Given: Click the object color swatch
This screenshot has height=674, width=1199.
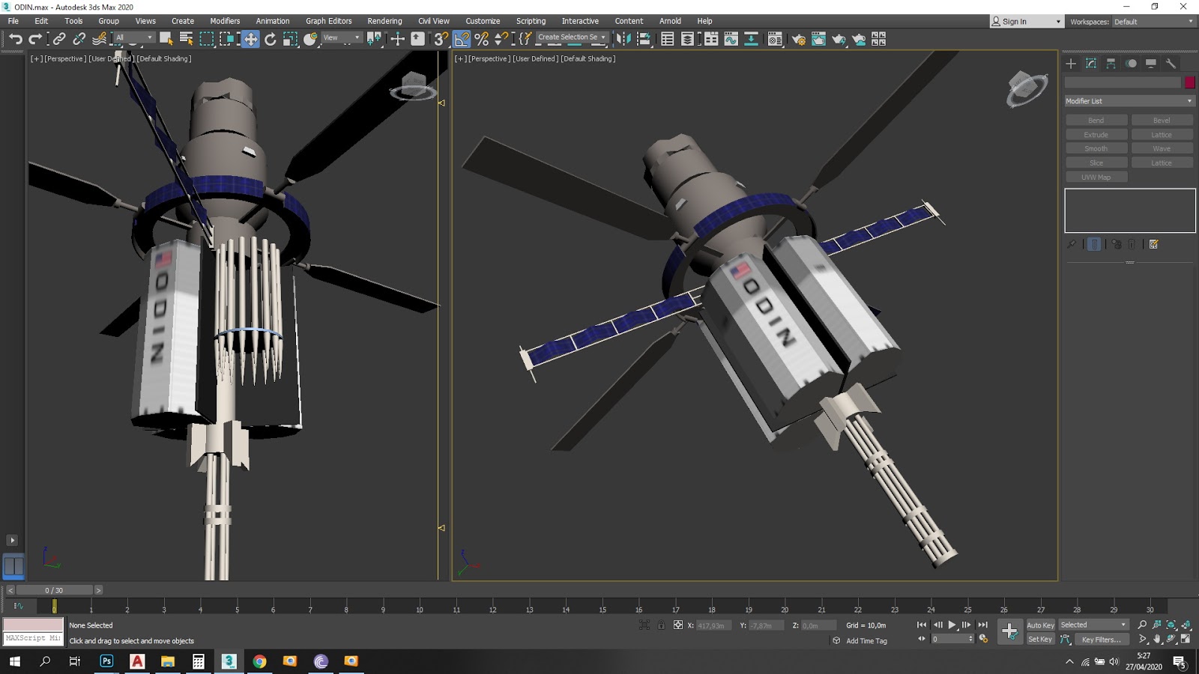Looking at the screenshot, I should (x=1189, y=82).
